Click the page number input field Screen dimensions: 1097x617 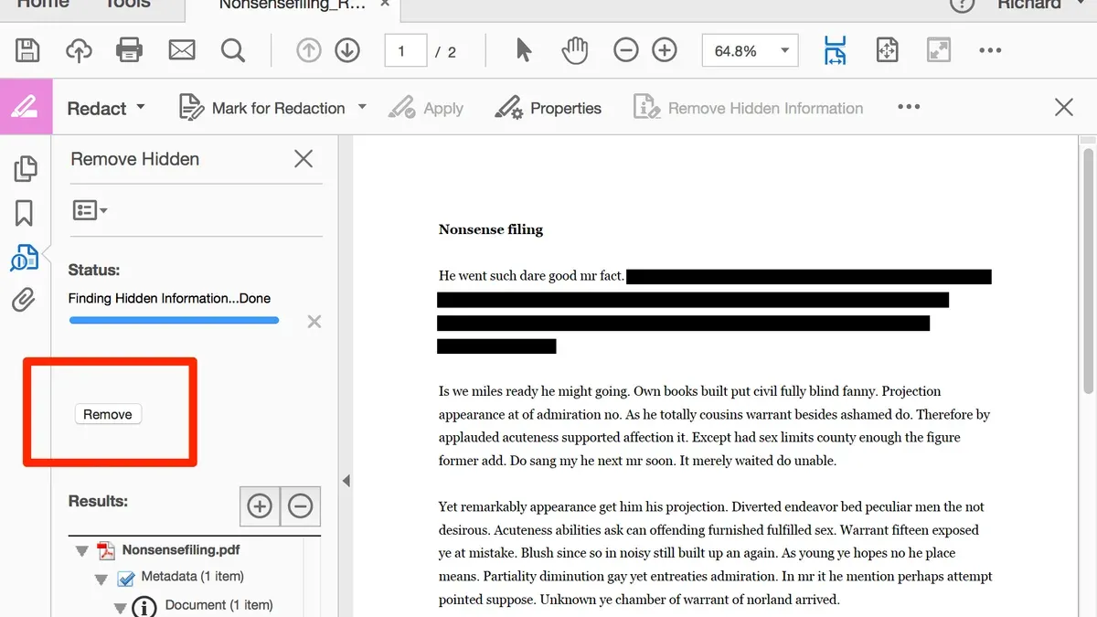[x=406, y=51]
